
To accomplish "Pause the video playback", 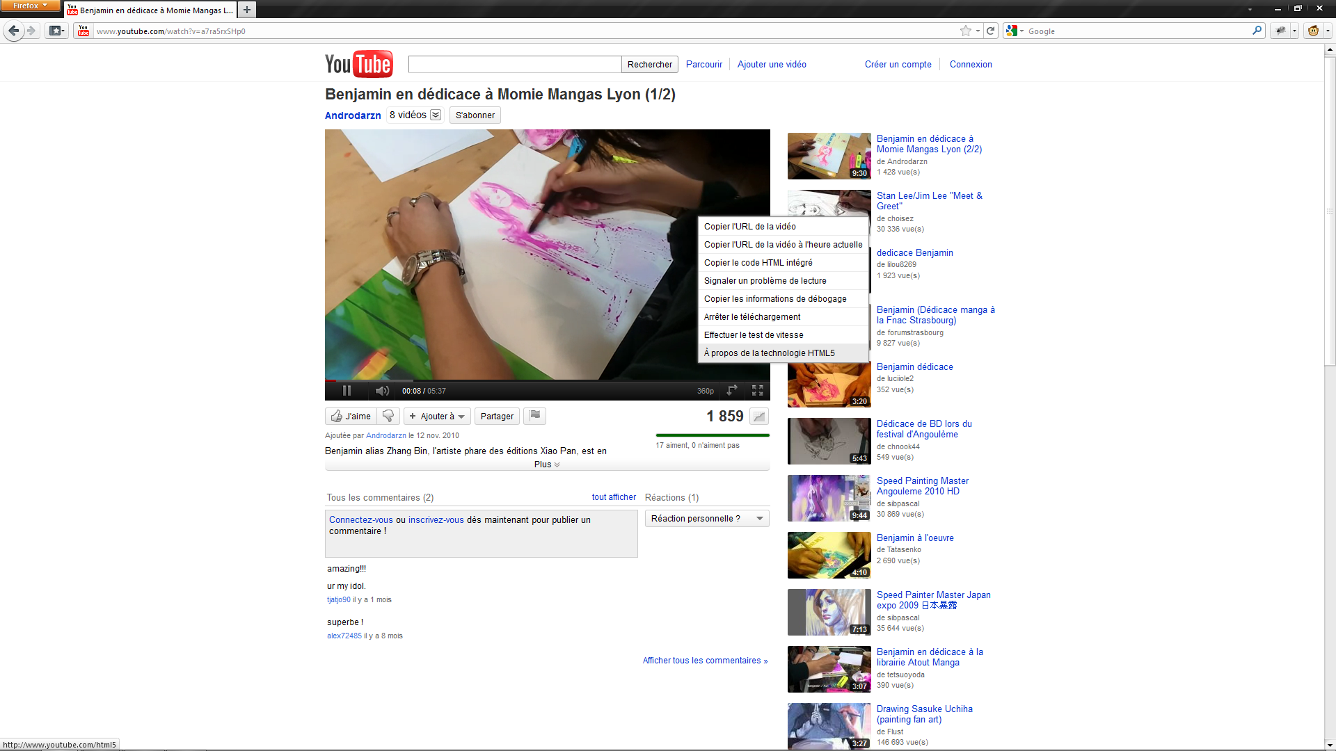I will (x=347, y=391).
